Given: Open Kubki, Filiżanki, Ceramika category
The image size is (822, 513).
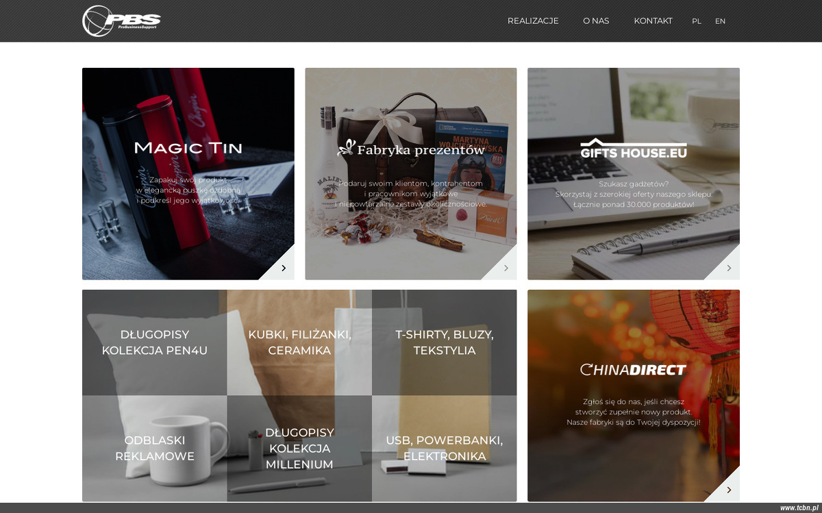Looking at the screenshot, I should 299,342.
